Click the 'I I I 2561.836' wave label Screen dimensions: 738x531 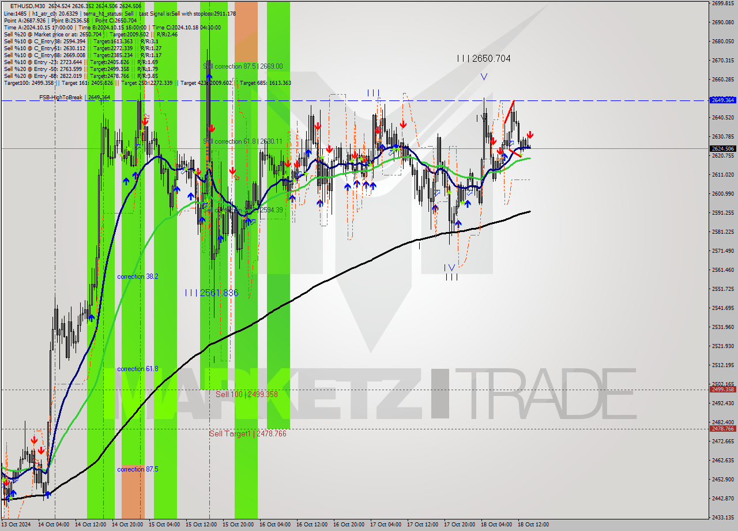(x=211, y=293)
